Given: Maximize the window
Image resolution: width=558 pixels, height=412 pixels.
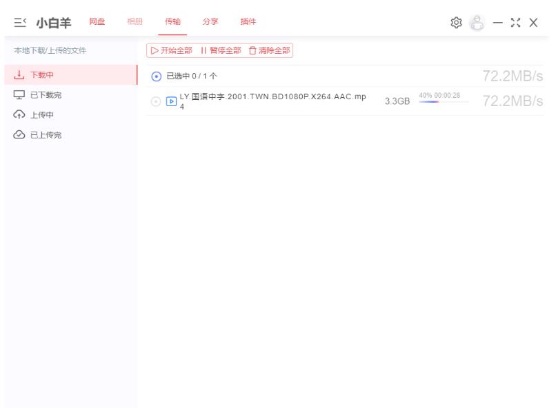Looking at the screenshot, I should click(x=513, y=22).
